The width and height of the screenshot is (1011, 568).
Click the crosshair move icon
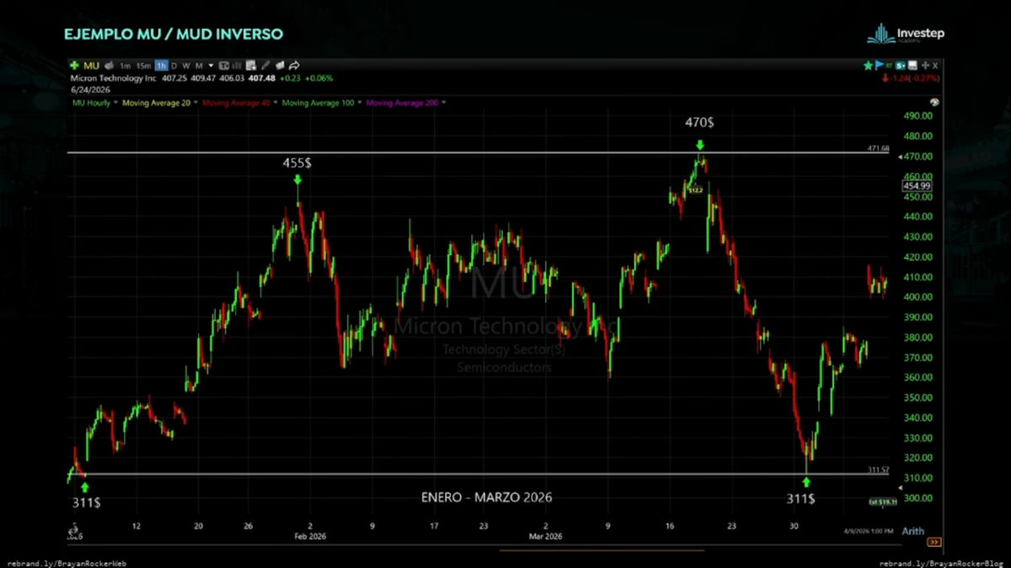[925, 66]
